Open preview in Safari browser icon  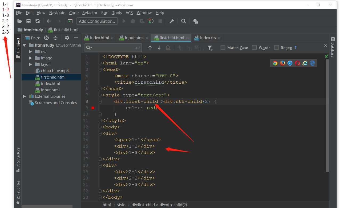point(290,63)
